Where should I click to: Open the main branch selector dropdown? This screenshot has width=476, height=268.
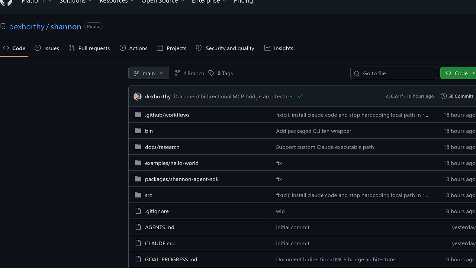149,73
